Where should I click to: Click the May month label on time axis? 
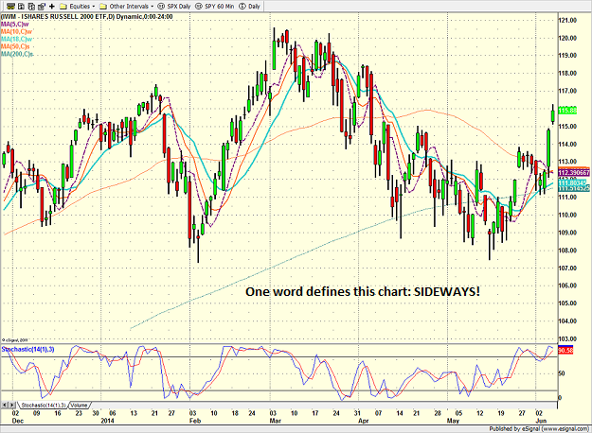tap(453, 421)
